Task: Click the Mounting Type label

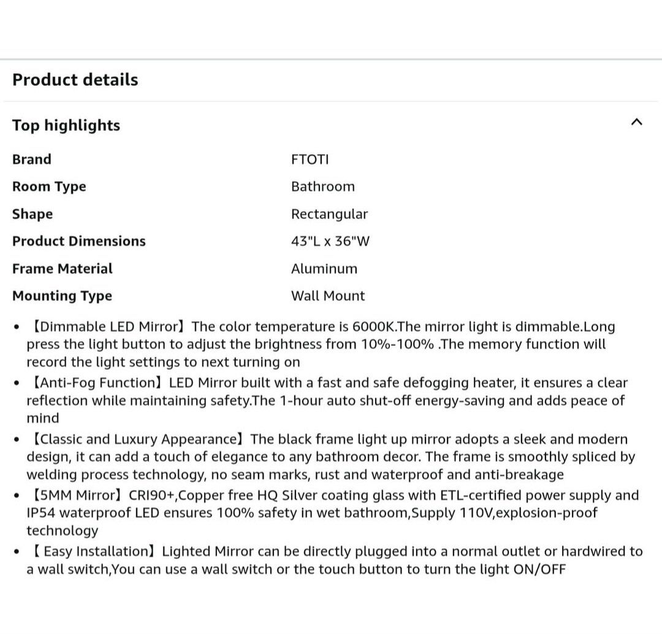Action: coord(63,296)
